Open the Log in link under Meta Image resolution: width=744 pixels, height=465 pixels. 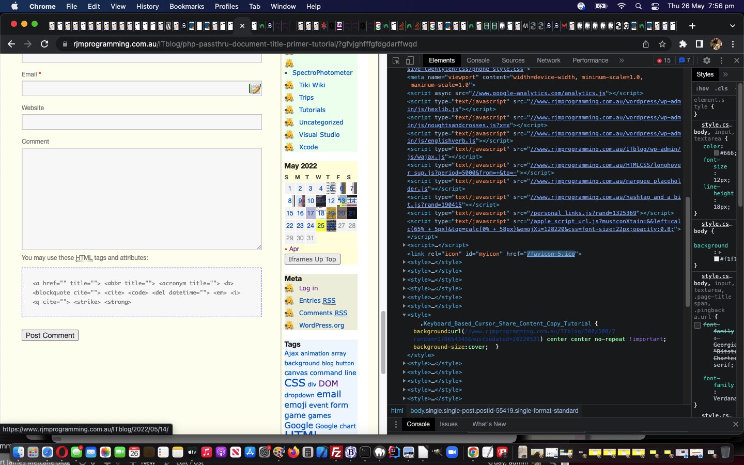[308, 288]
